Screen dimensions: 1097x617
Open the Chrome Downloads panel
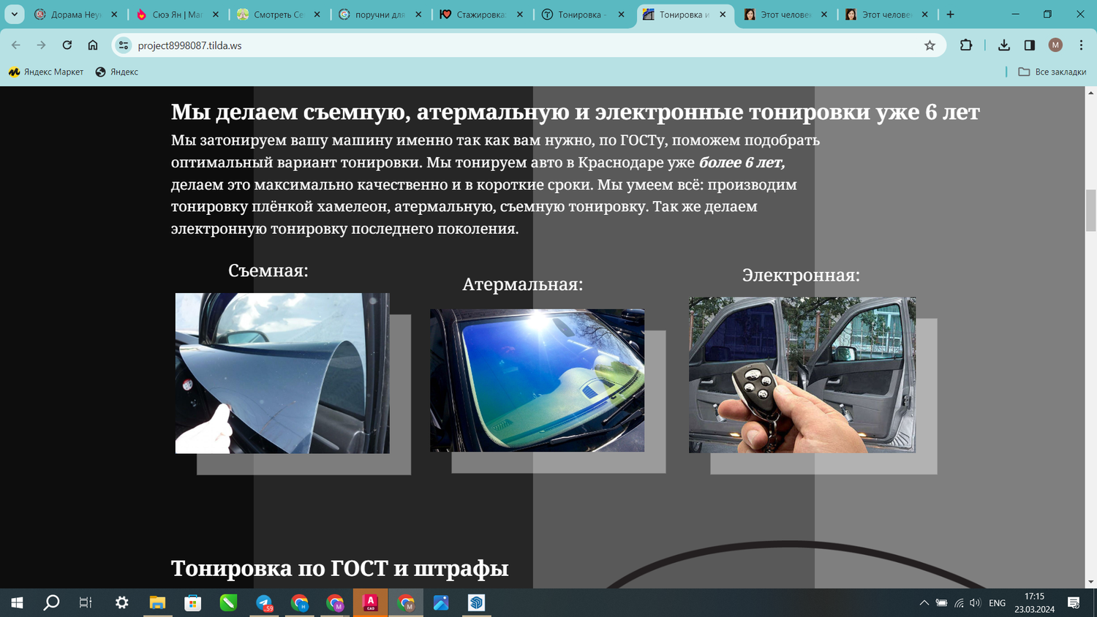coord(1004,45)
